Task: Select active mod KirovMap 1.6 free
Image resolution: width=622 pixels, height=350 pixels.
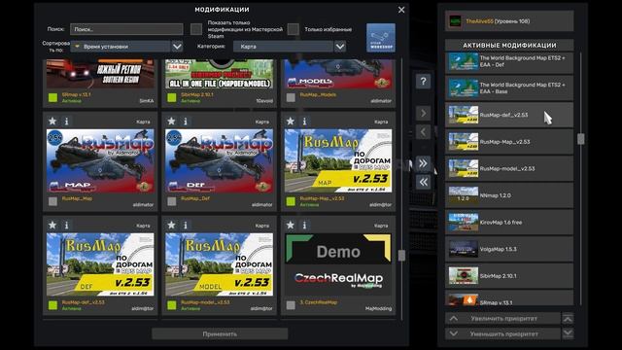Action: tap(509, 223)
